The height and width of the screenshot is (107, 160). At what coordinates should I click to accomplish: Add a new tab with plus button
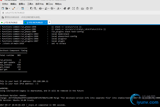(x=49, y=22)
